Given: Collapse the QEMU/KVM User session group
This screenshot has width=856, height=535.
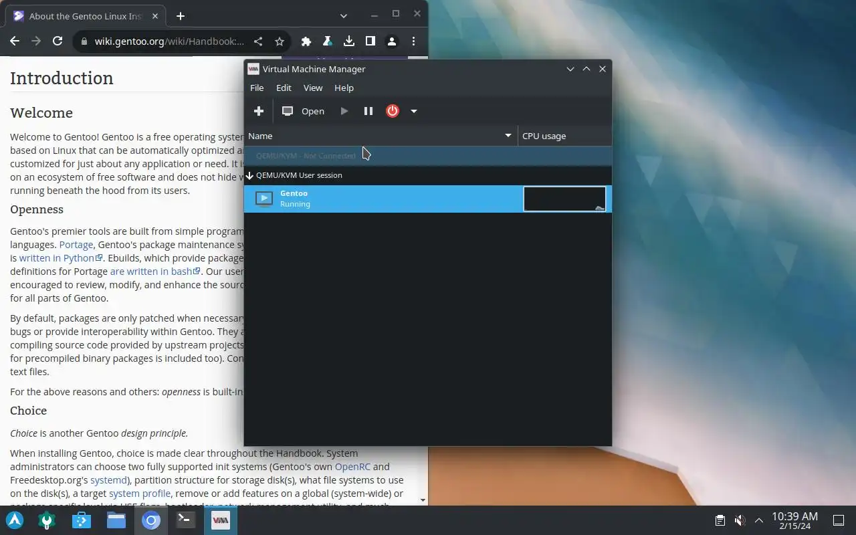Looking at the screenshot, I should pos(250,175).
